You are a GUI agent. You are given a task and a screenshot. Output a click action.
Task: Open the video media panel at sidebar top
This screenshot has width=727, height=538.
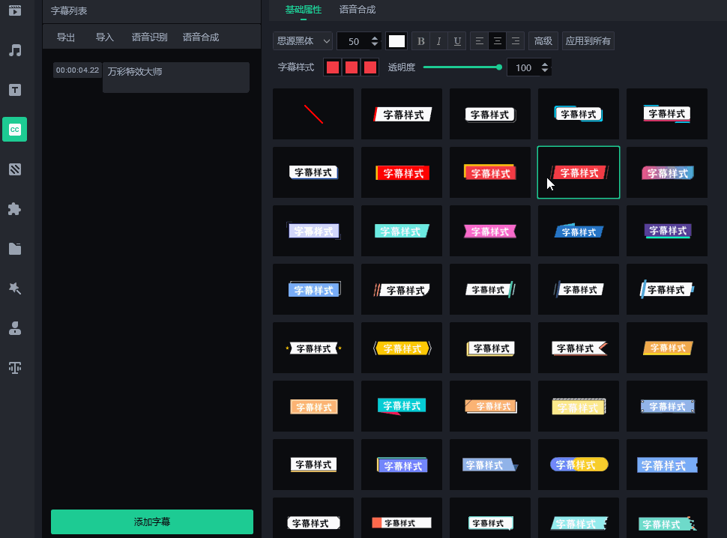point(15,10)
